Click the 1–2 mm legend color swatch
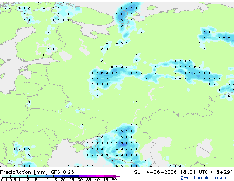The width and height of the screenshot is (234, 181). click(23, 176)
